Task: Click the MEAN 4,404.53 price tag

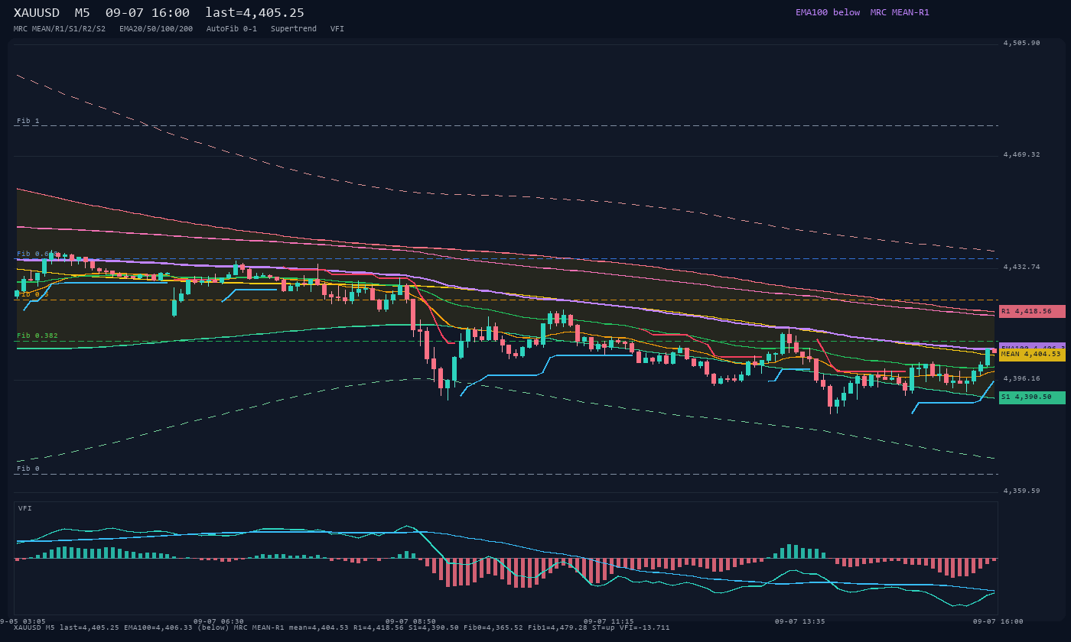Action: pos(1032,355)
